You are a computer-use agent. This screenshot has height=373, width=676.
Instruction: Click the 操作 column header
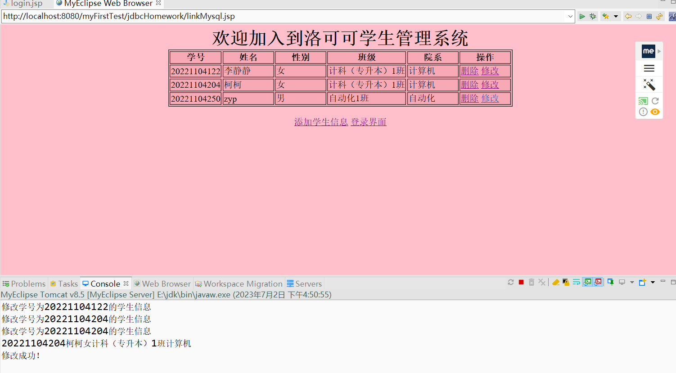click(x=485, y=57)
